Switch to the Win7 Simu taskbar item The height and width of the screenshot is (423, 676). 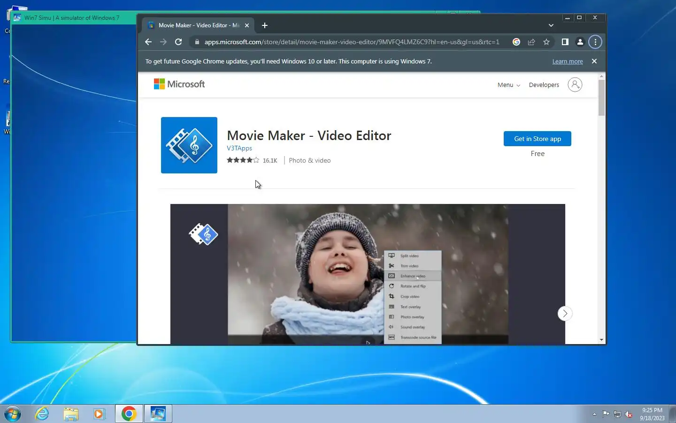158,414
